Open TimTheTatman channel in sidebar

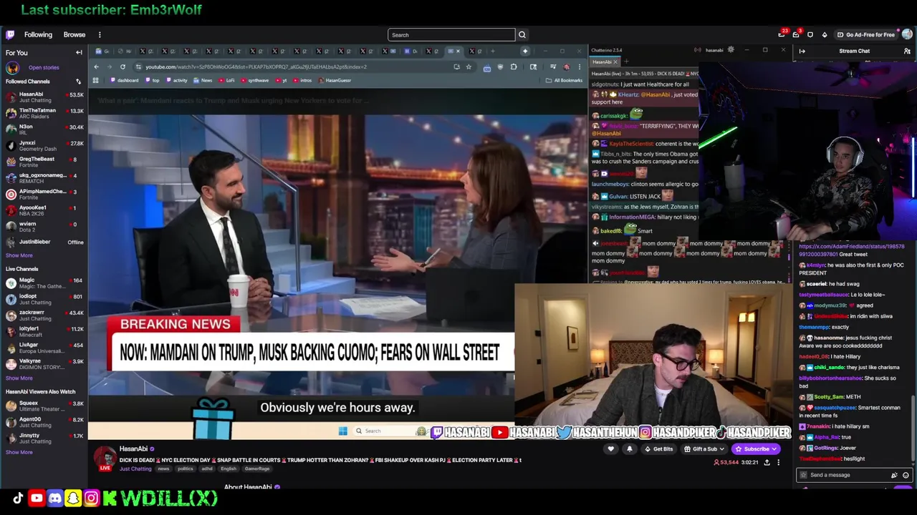click(x=44, y=113)
